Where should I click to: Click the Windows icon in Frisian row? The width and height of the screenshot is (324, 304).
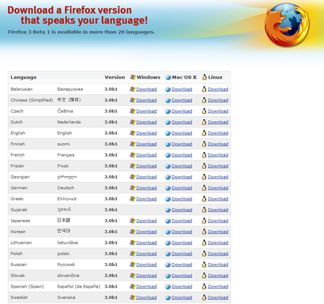(132, 166)
